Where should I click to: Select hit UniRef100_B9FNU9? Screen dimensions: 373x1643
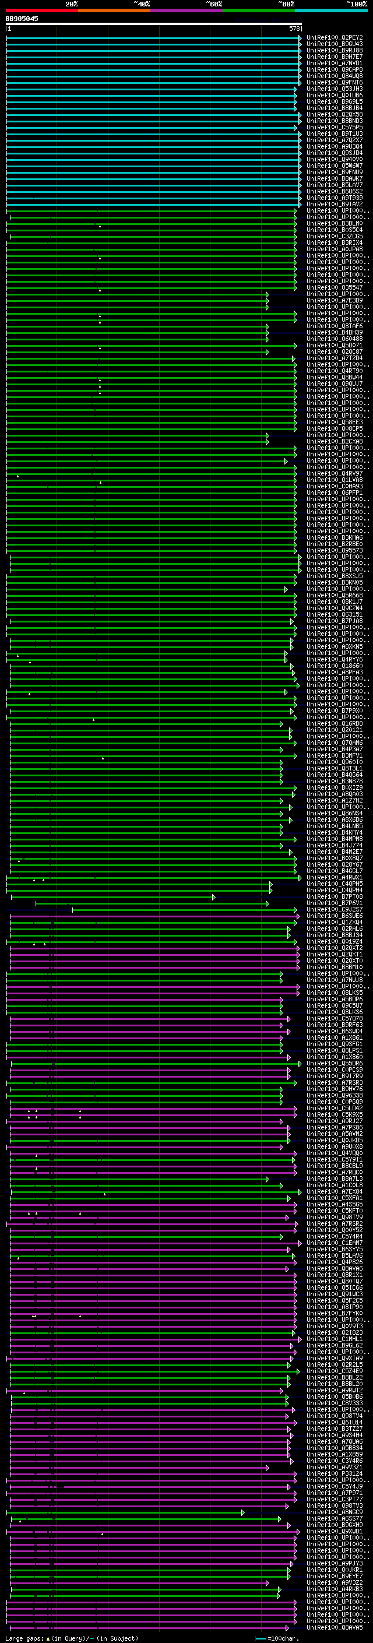coord(335,172)
